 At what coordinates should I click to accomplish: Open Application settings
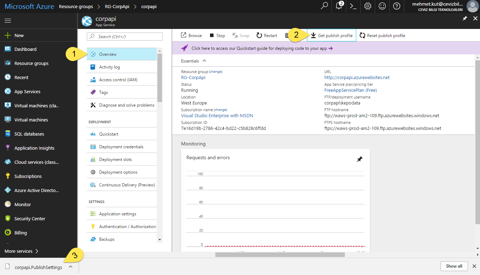122,214
